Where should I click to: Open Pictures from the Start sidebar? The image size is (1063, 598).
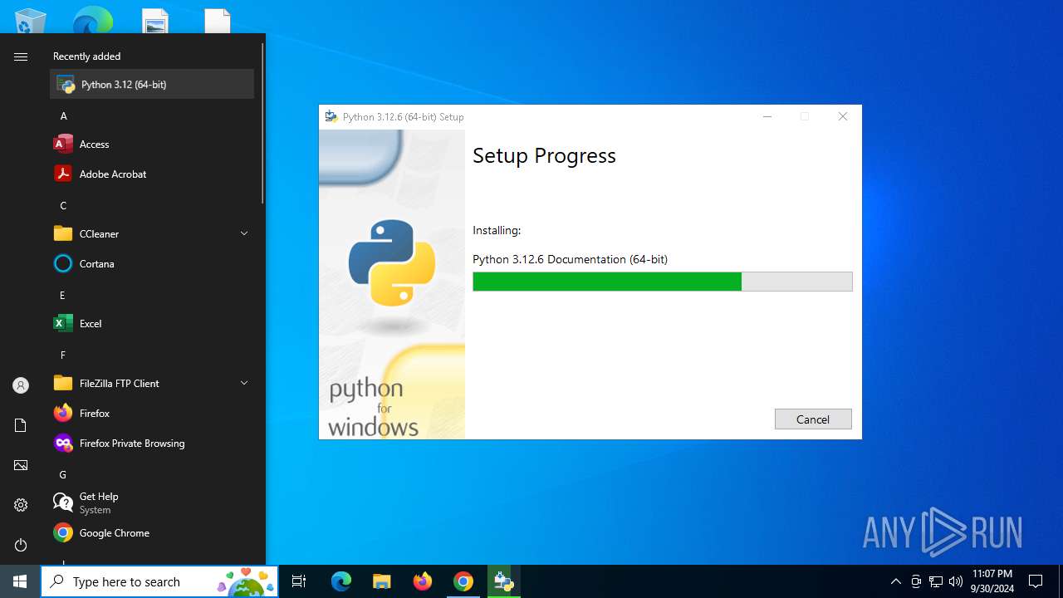click(21, 465)
